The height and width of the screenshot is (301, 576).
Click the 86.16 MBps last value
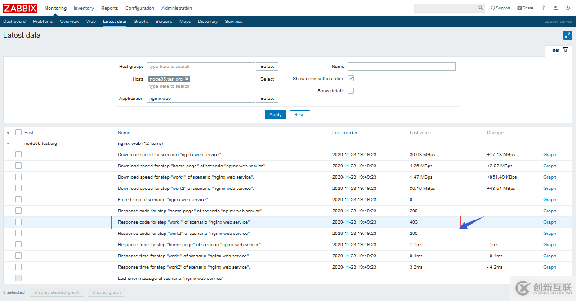point(422,188)
